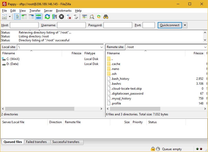Focus the Username input field
Viewport: 208px width, 152px height.
tap(71, 25)
